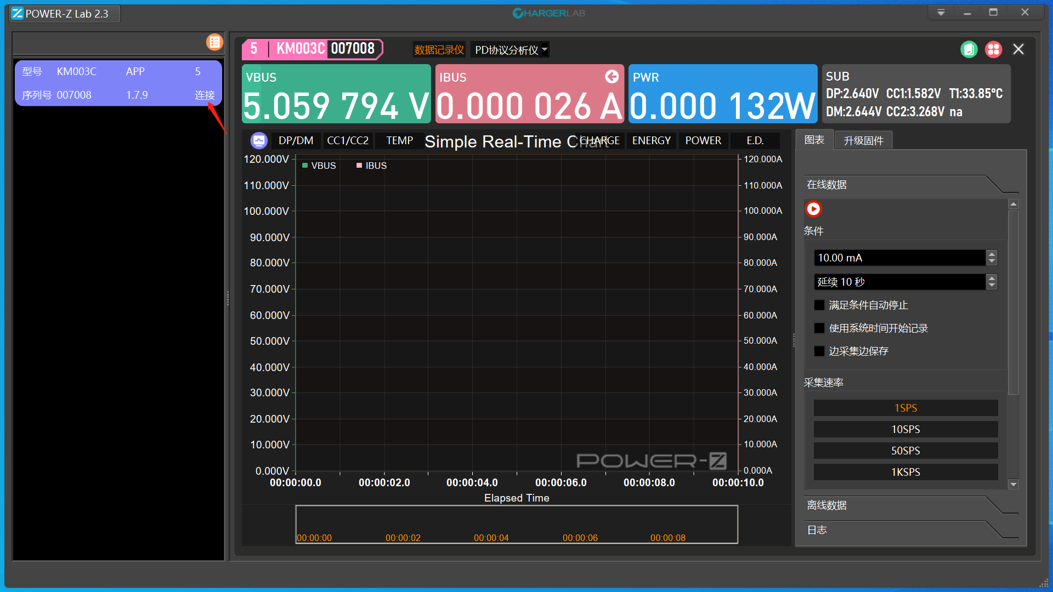Screen dimensions: 1053x592
Task: Enable 满足条件自动停止 checkbox
Action: point(819,305)
